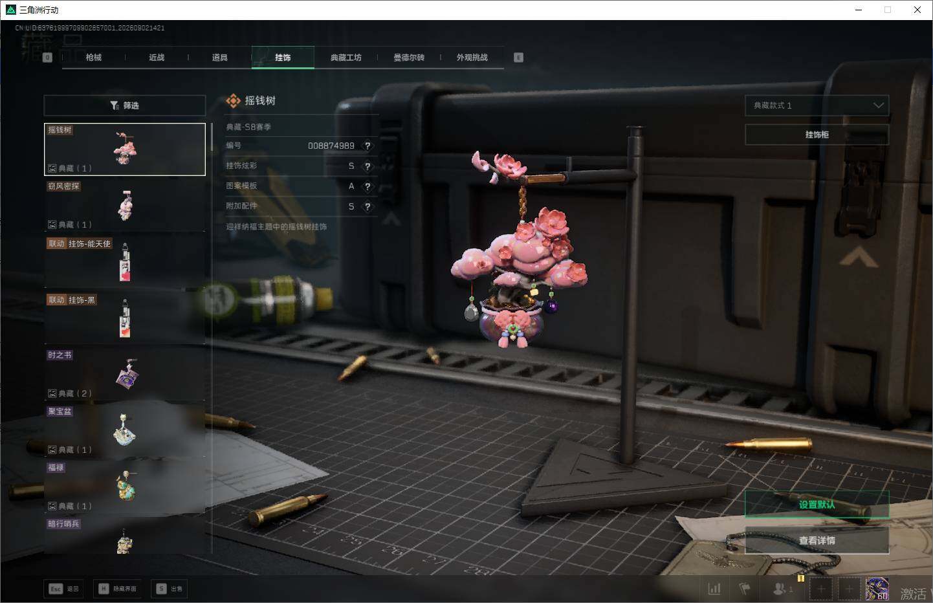Click the S 出售 button
Screen dimensions: 933x603
[x=170, y=589]
